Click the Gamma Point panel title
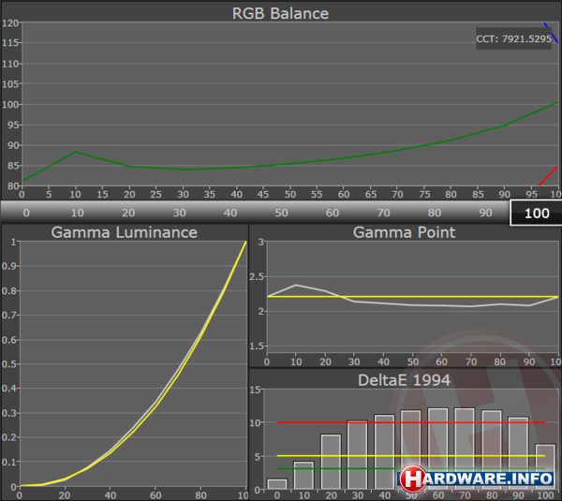Screen dimensions: 562x501 click(x=404, y=232)
